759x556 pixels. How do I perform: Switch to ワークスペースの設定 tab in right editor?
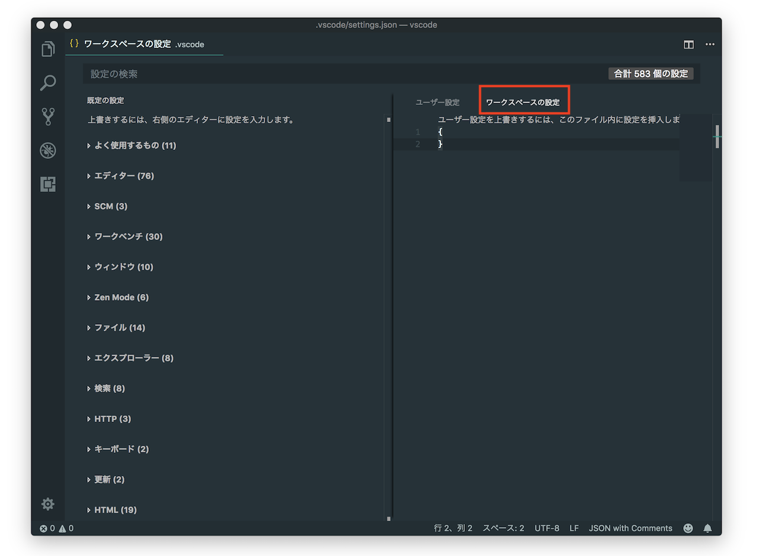coord(523,103)
